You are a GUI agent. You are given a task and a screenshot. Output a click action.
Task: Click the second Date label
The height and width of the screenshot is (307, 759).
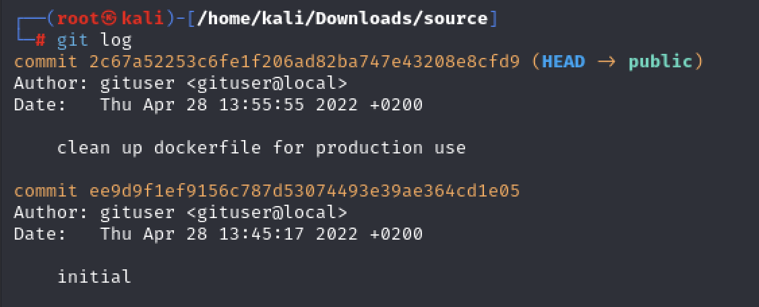(x=40, y=234)
